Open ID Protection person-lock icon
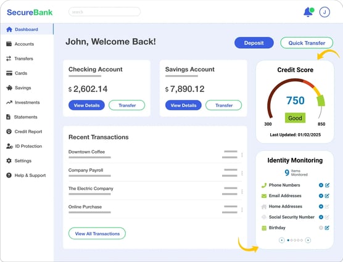Image resolution: width=343 pixels, height=262 pixels. click(x=9, y=146)
